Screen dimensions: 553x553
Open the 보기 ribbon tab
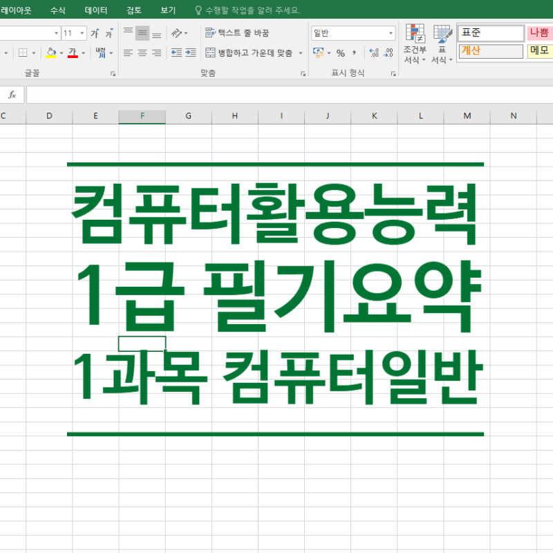(168, 10)
